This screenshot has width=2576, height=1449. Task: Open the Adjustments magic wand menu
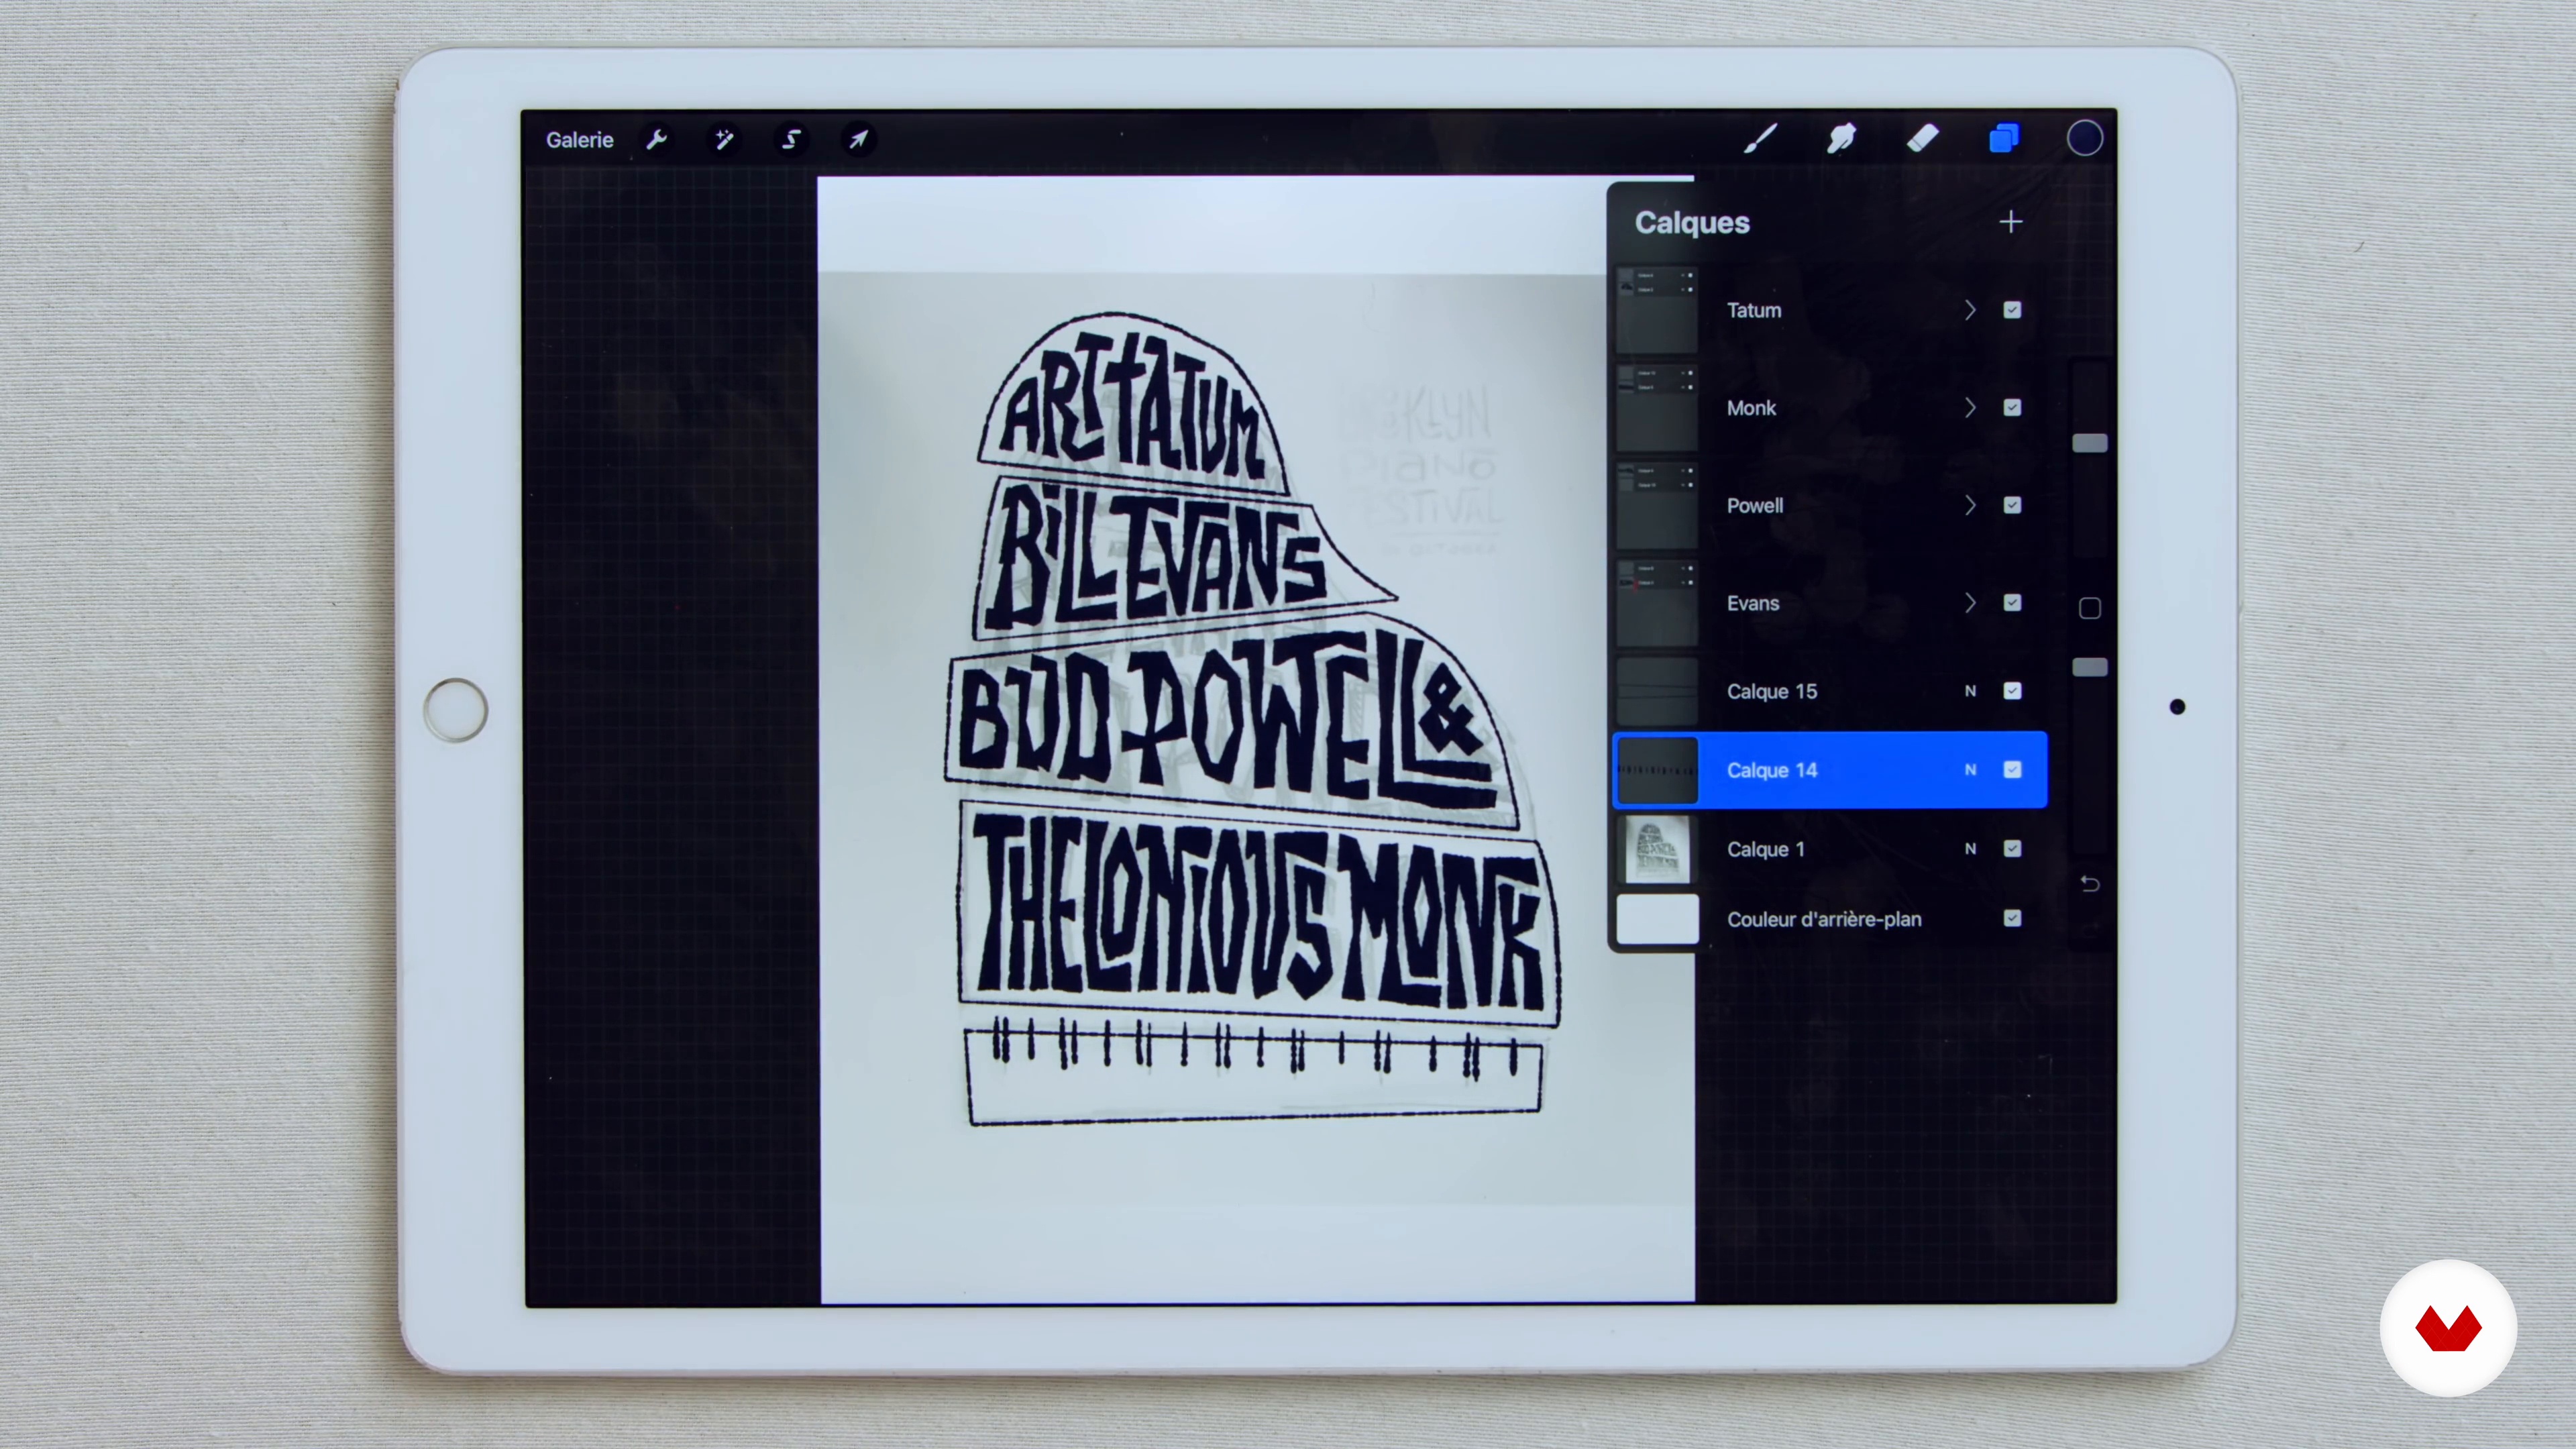tap(724, 139)
